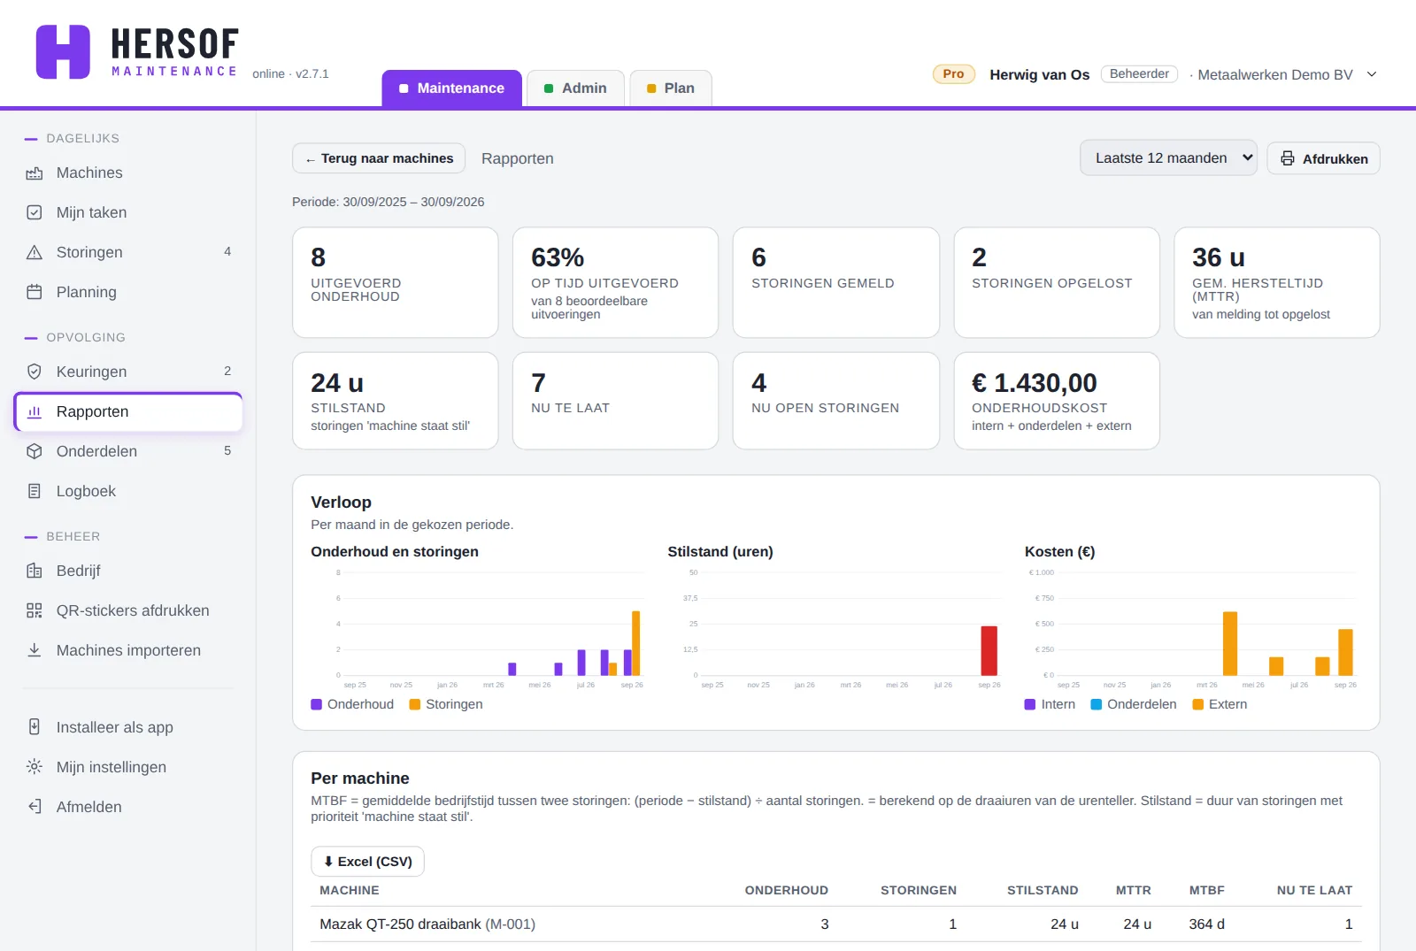The height and width of the screenshot is (951, 1416).
Task: Open Mazak QT-250 draaibank table row
Action: pyautogui.click(x=835, y=925)
